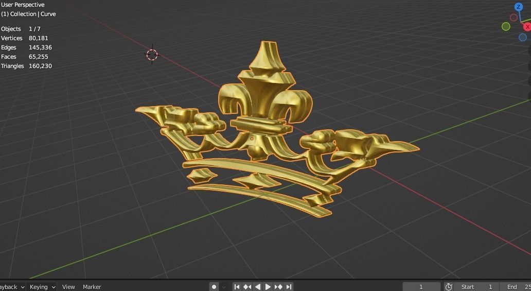
Task: Click the Objects '1 / 7' statistic
Action: [34, 29]
